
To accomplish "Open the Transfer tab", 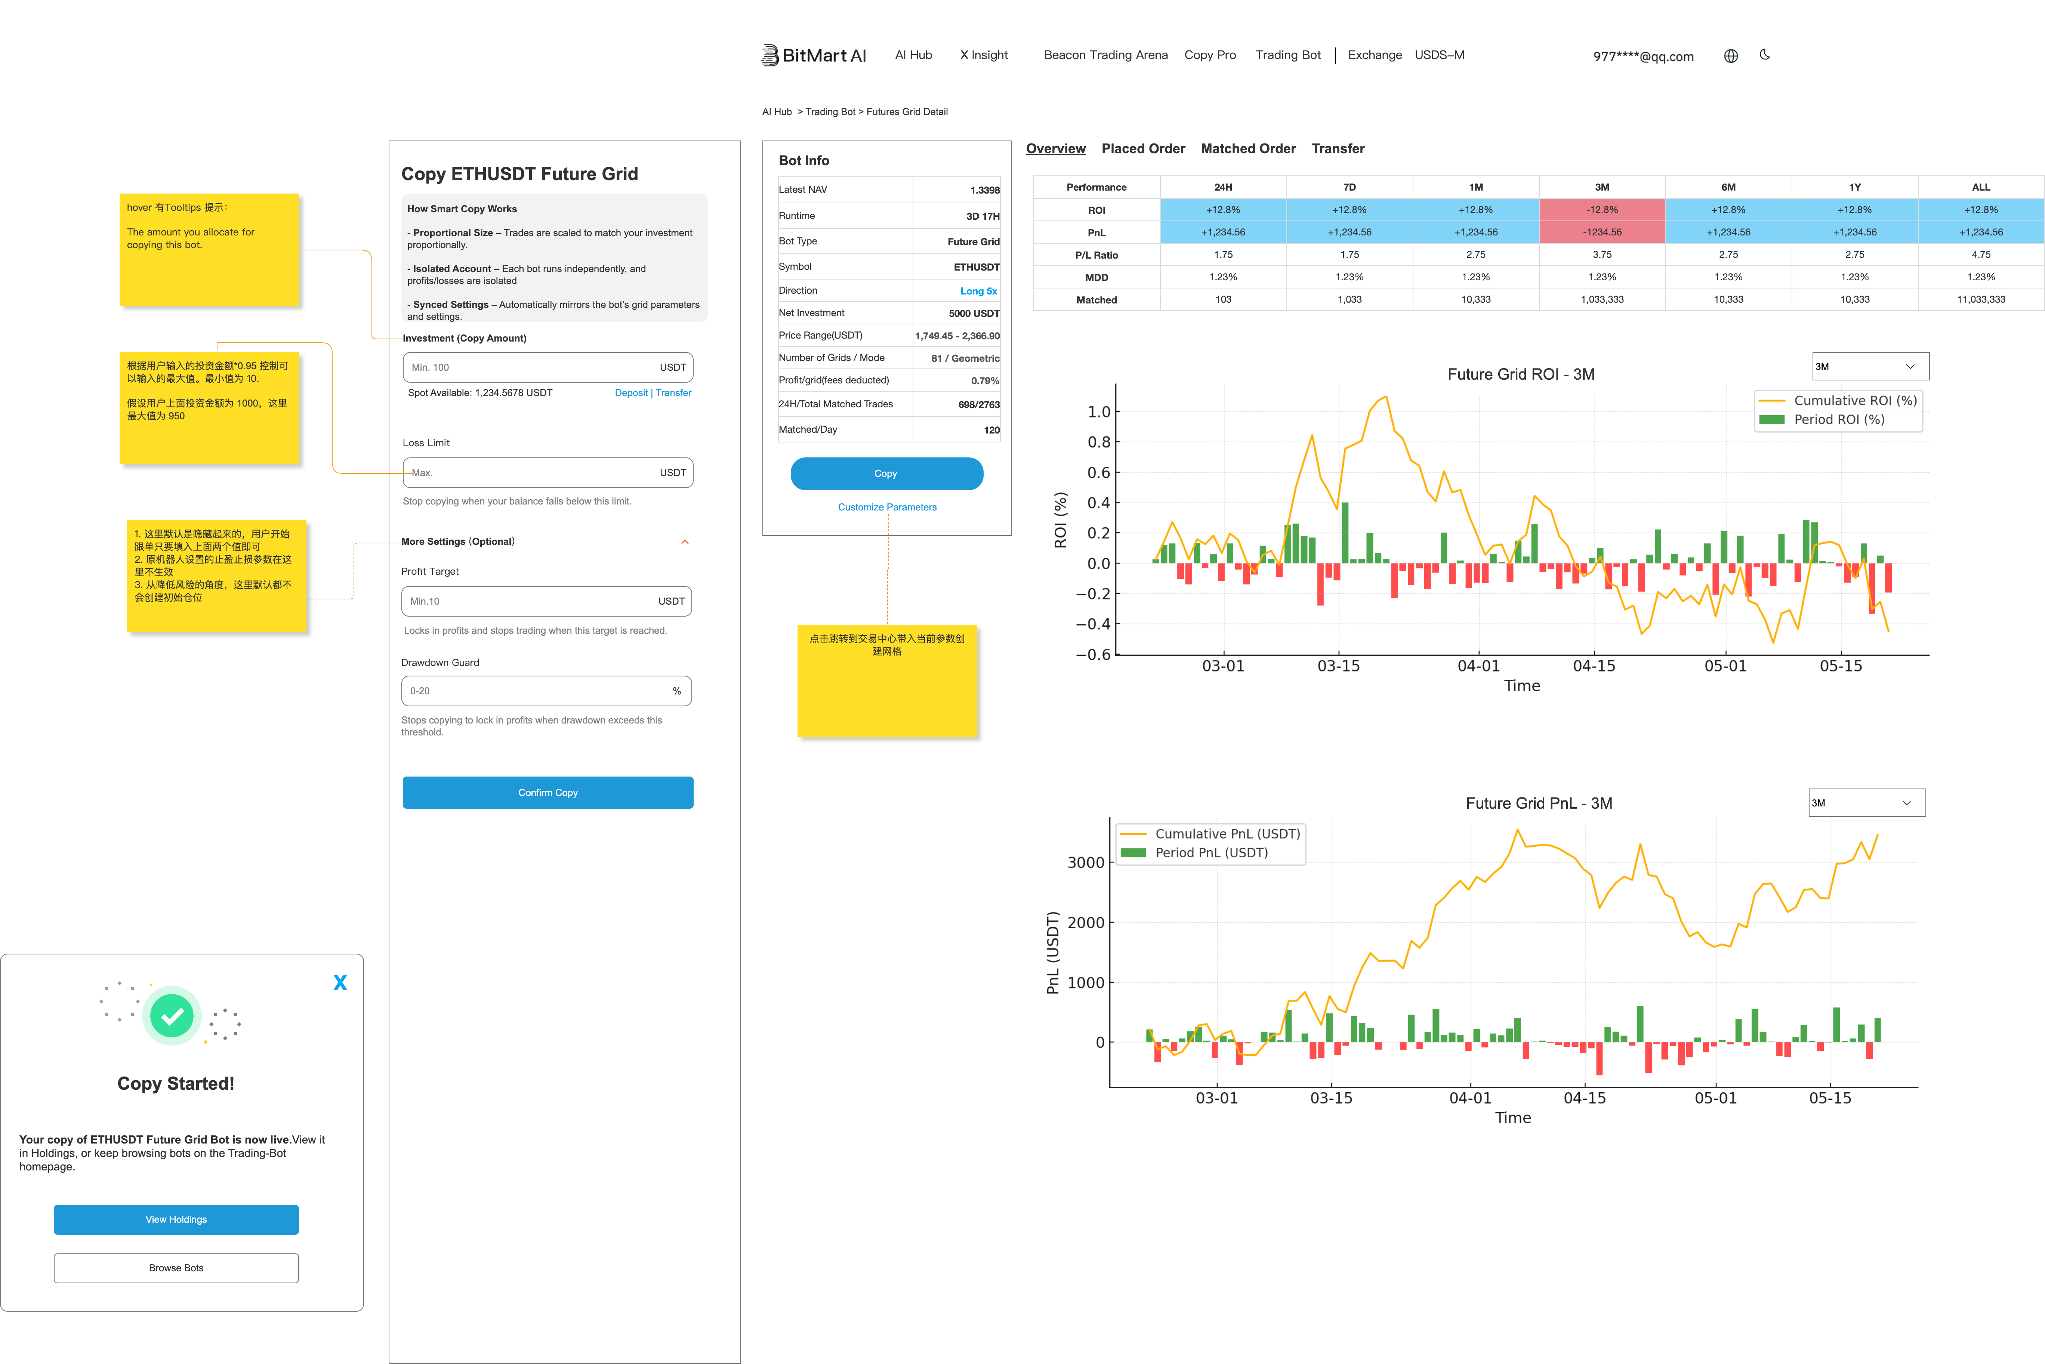I will (x=1338, y=149).
